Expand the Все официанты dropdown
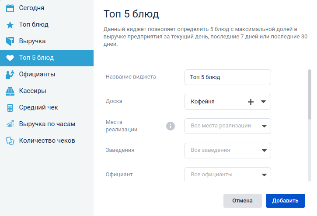The image size is (317, 216). (x=228, y=175)
